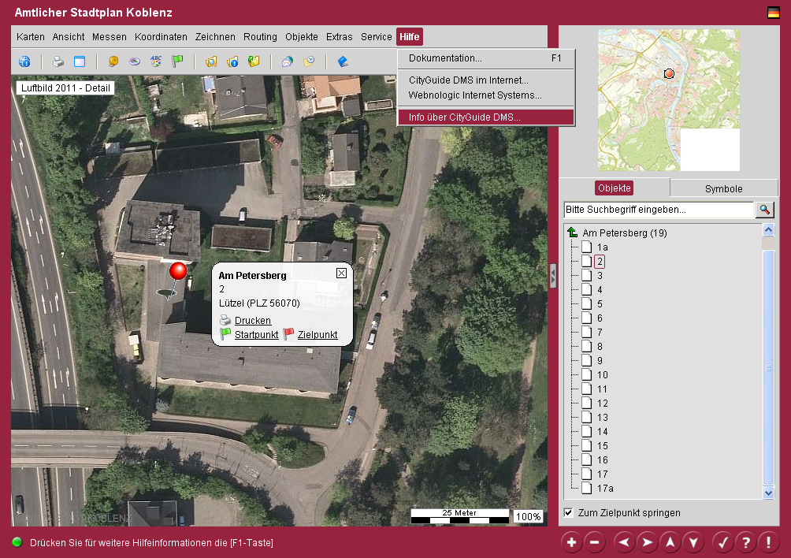Toggle 'Zum Zielpunkt springen' checkbox
The image size is (791, 558).
click(569, 513)
